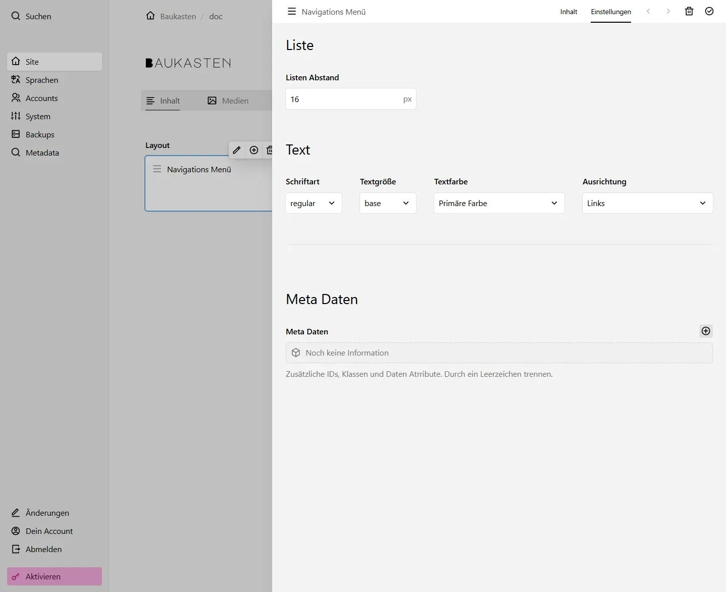Expand the Textgröße dropdown

coord(387,203)
